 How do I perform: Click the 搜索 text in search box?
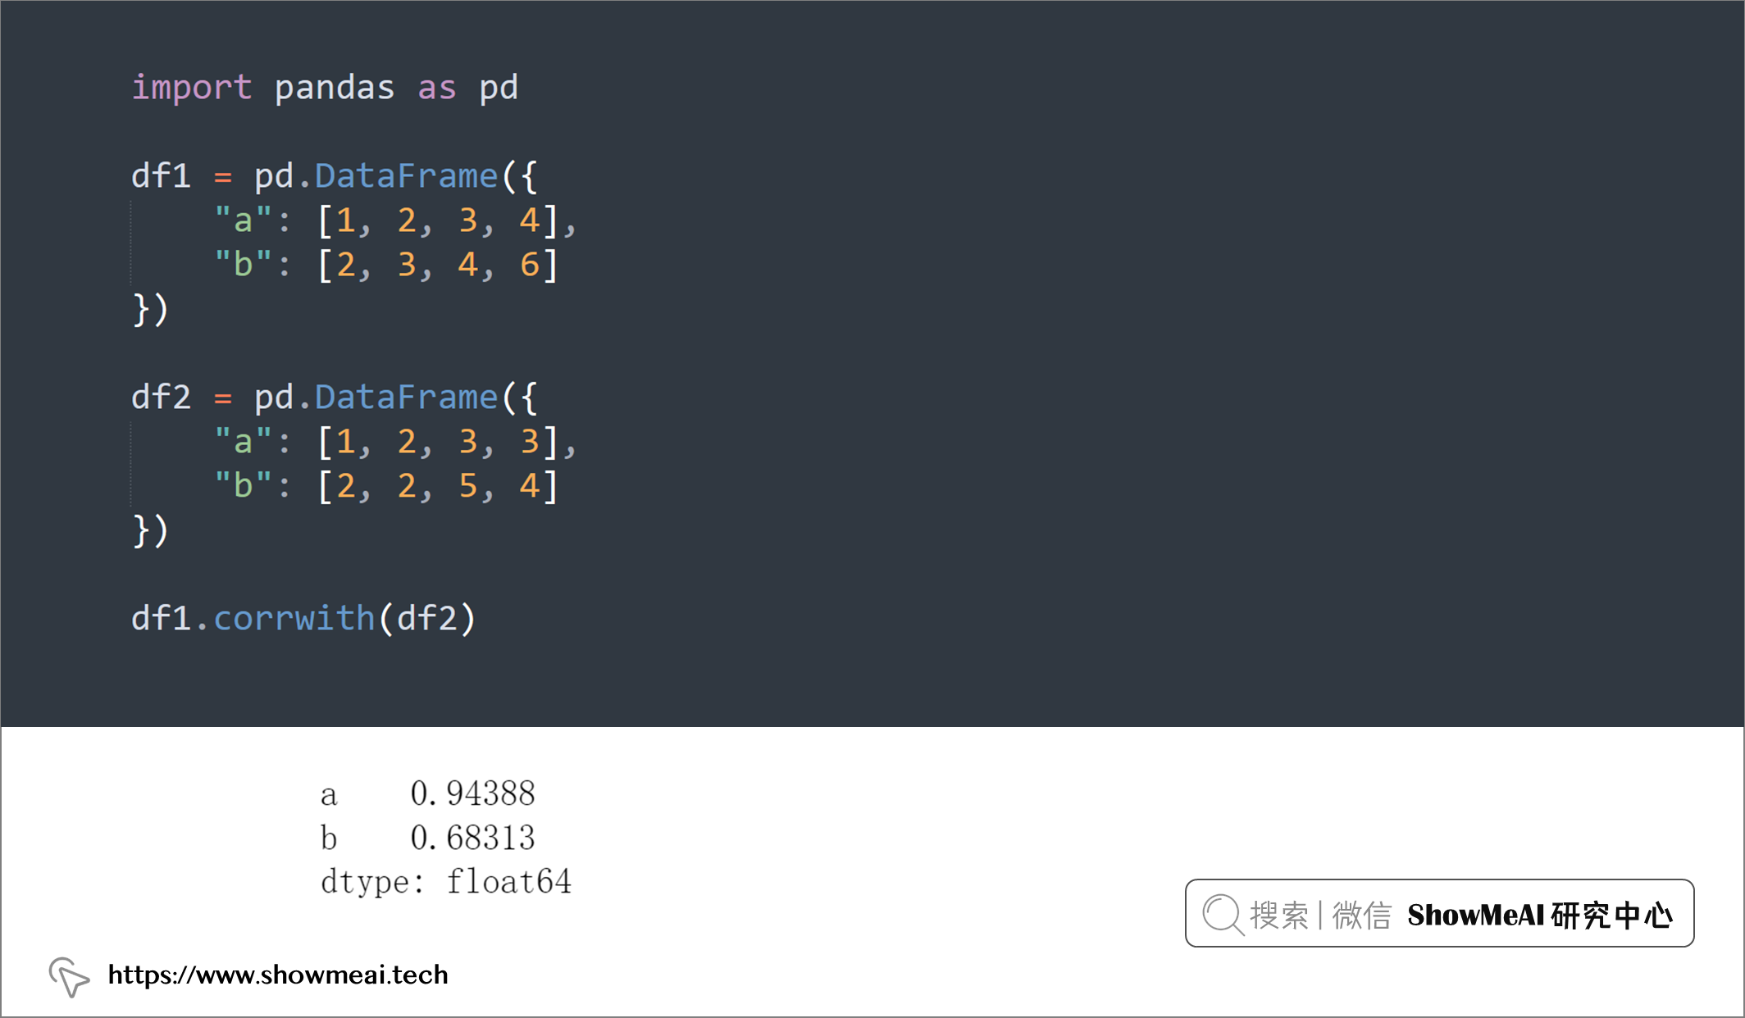pyautogui.click(x=1278, y=915)
